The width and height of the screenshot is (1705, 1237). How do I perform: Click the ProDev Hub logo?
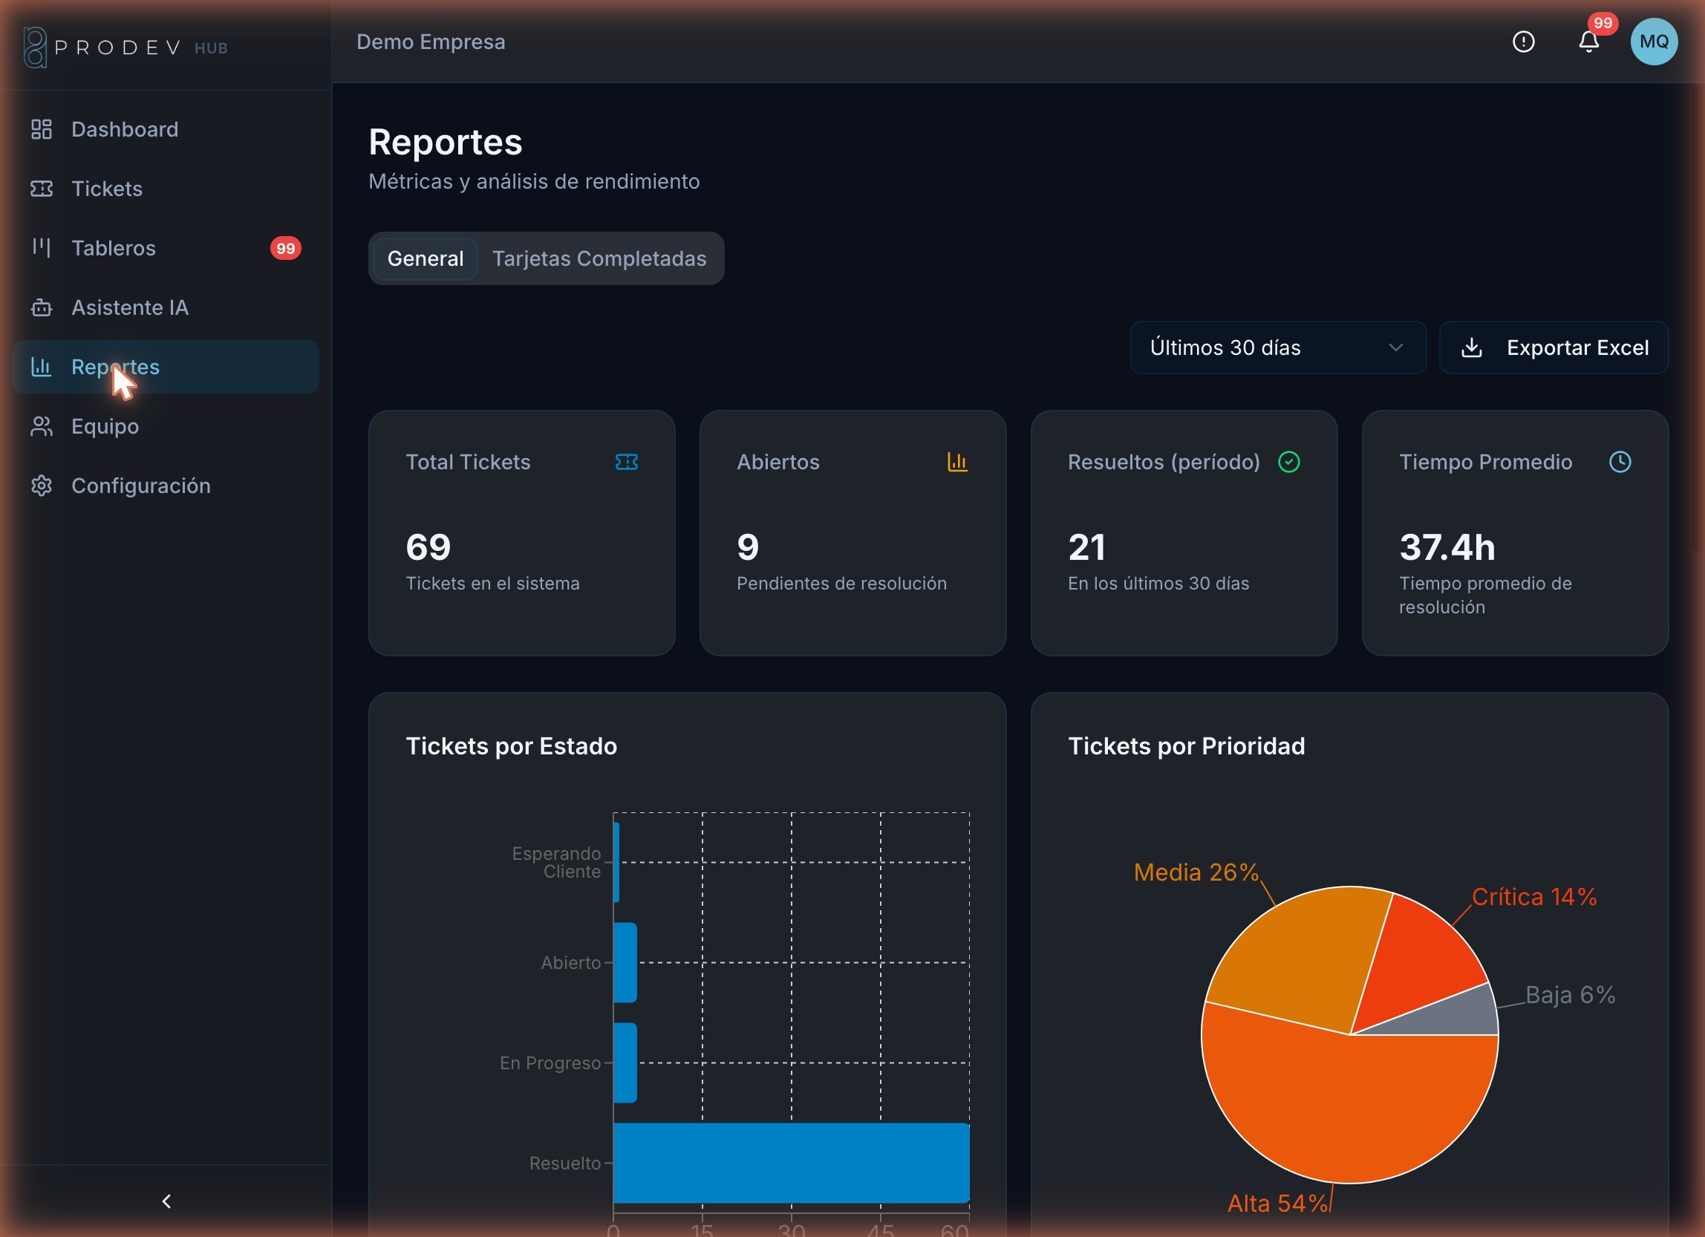tap(125, 48)
